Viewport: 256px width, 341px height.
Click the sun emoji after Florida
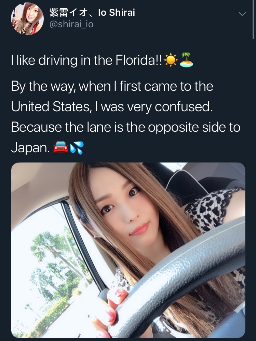pyautogui.click(x=171, y=60)
